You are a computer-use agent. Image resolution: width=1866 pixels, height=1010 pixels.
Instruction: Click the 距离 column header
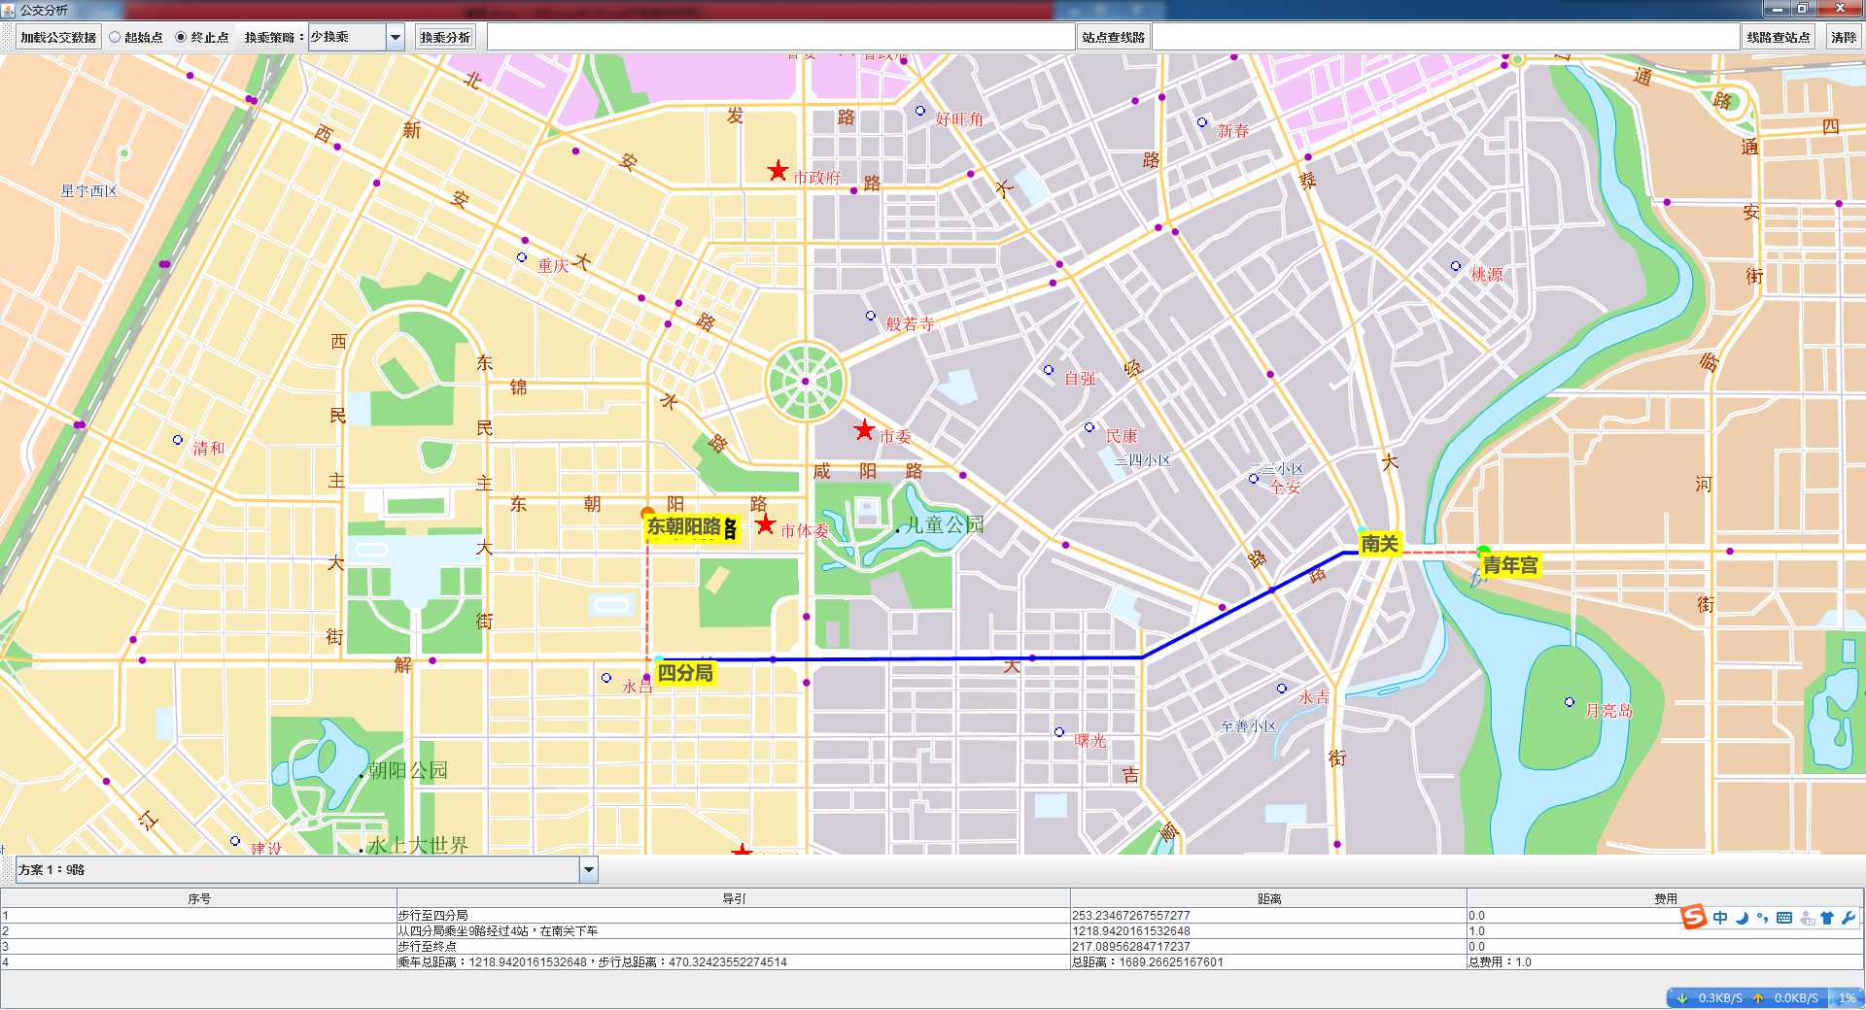[x=1268, y=899]
